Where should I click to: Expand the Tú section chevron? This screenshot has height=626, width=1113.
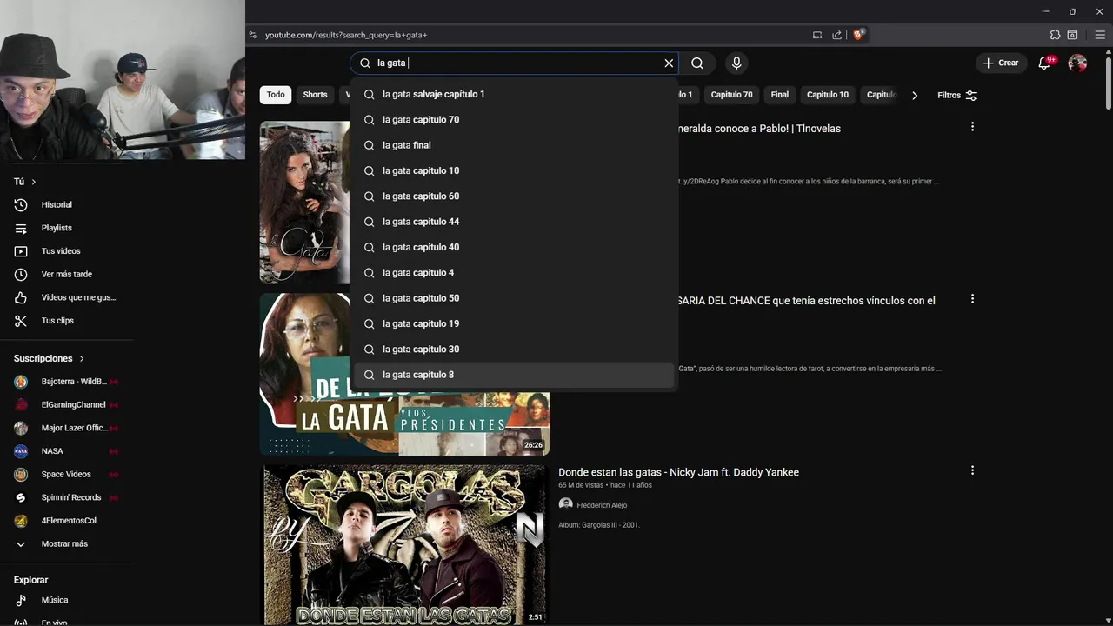(x=34, y=182)
